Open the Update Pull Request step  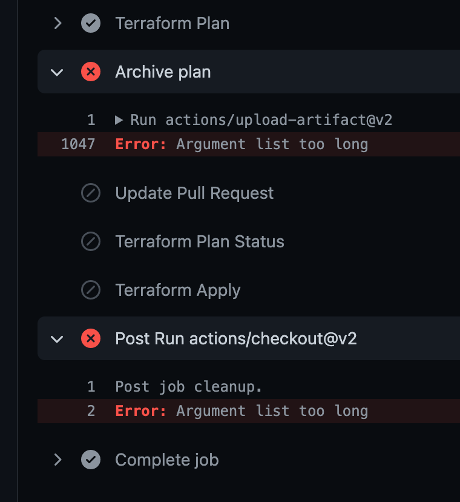(x=194, y=193)
